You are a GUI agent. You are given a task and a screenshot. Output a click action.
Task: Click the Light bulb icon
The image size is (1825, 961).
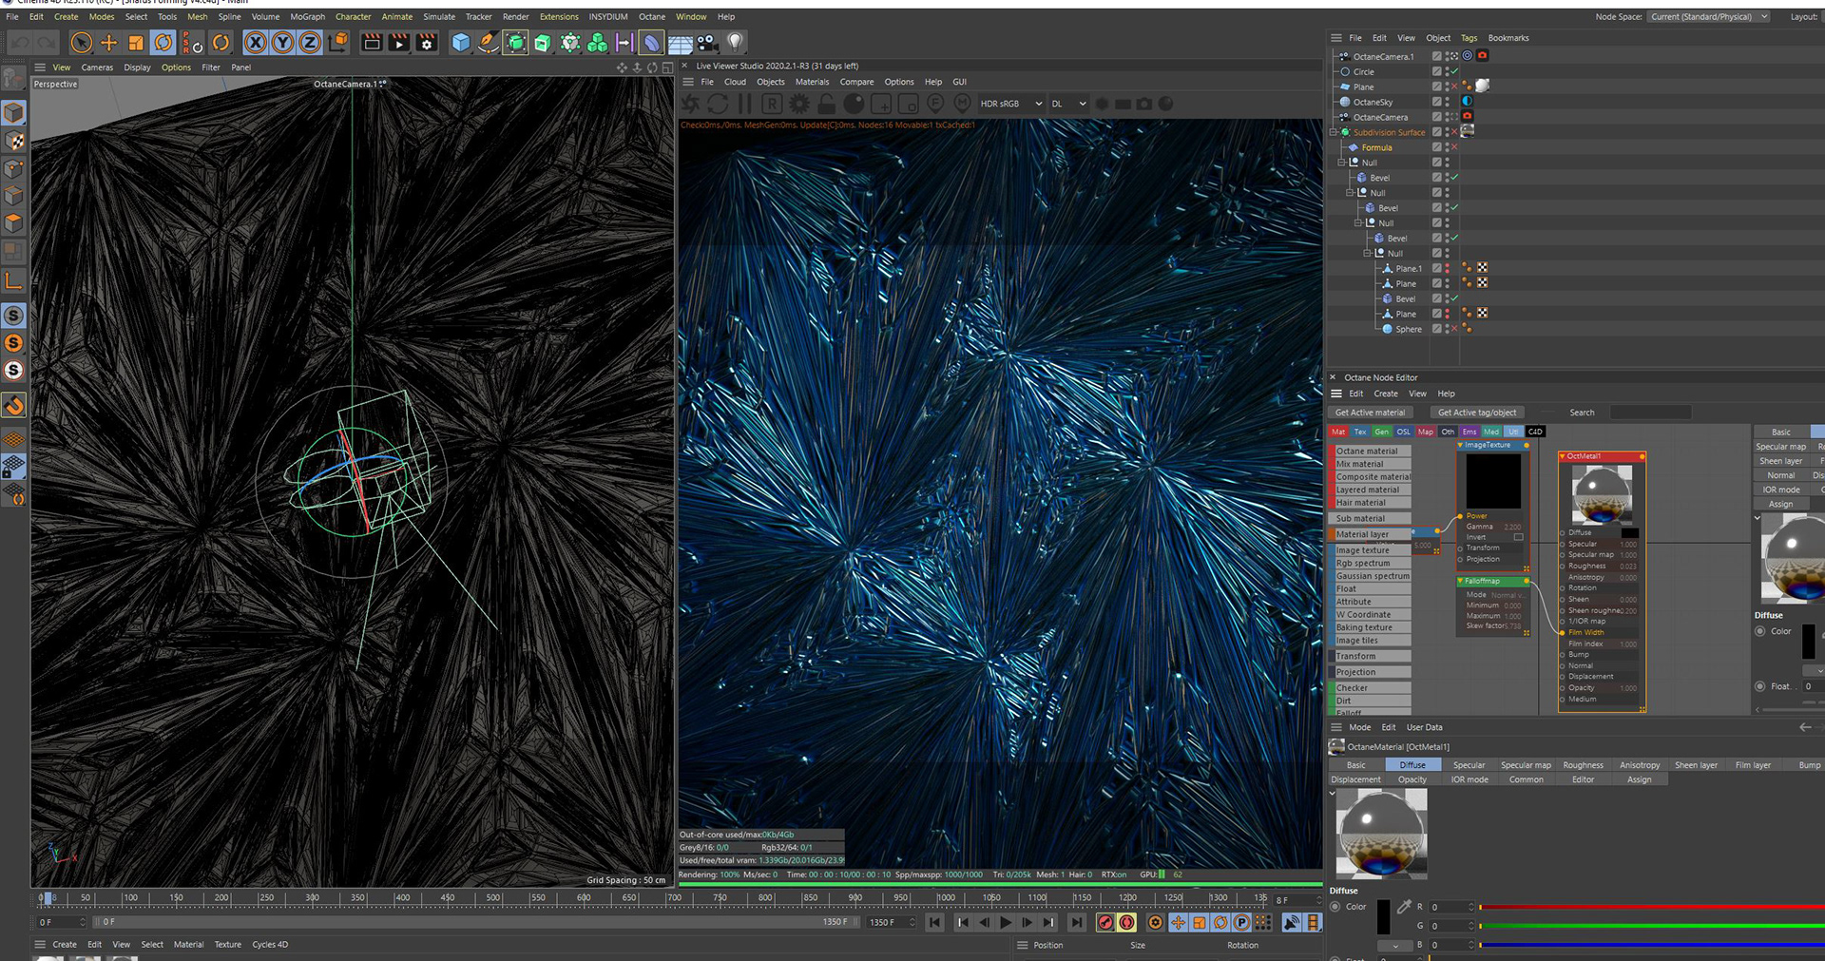[735, 43]
